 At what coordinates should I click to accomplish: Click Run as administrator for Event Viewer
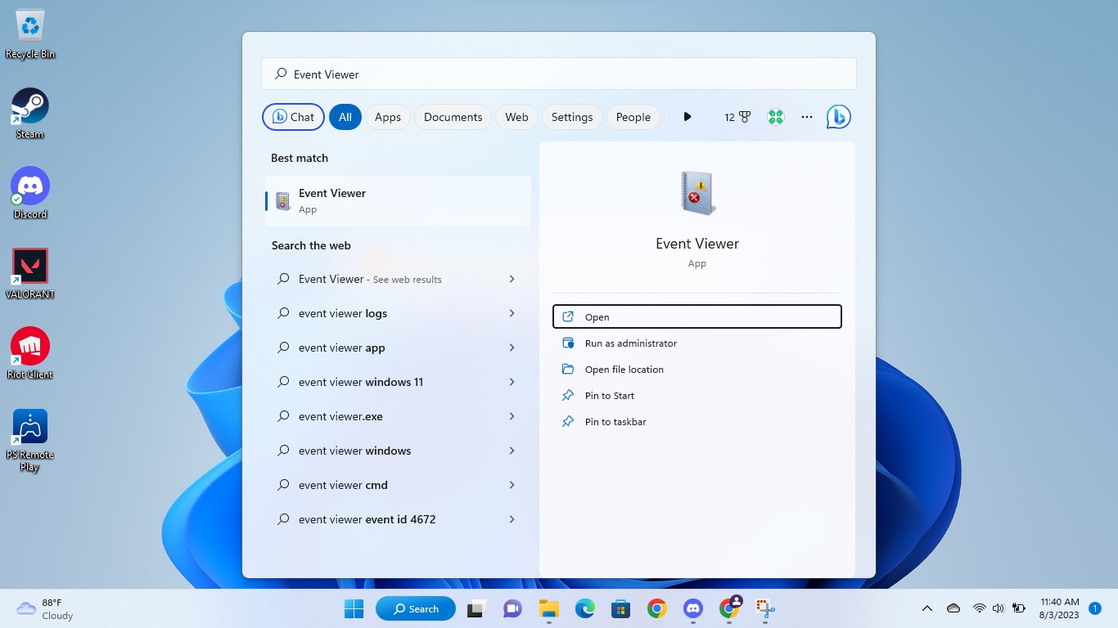[x=630, y=343]
